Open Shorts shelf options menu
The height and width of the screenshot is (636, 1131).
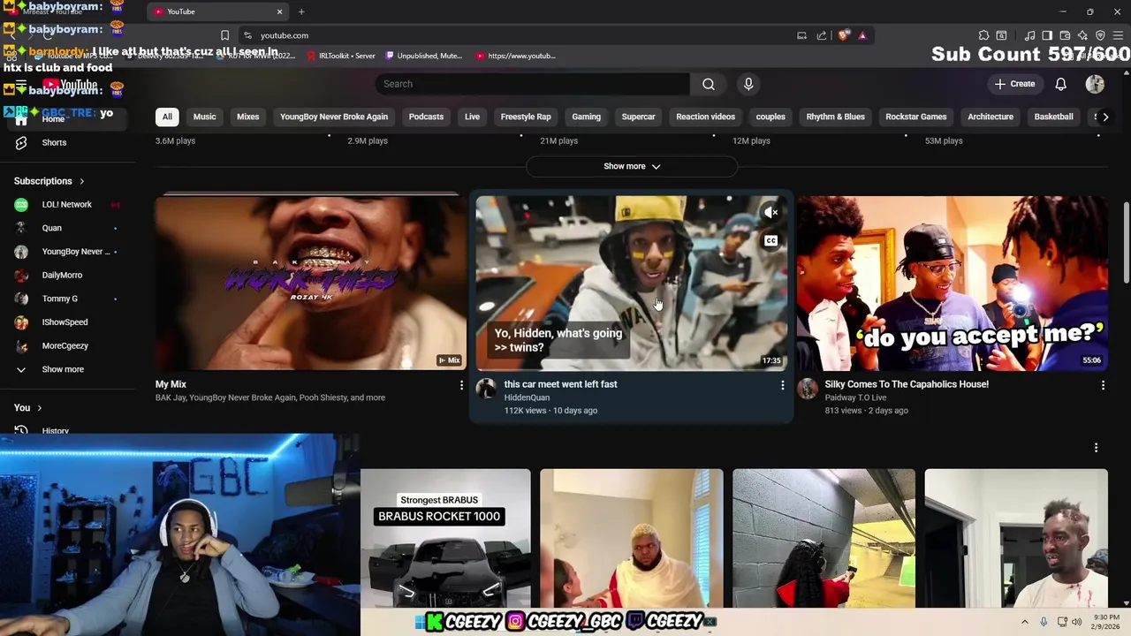click(1097, 448)
